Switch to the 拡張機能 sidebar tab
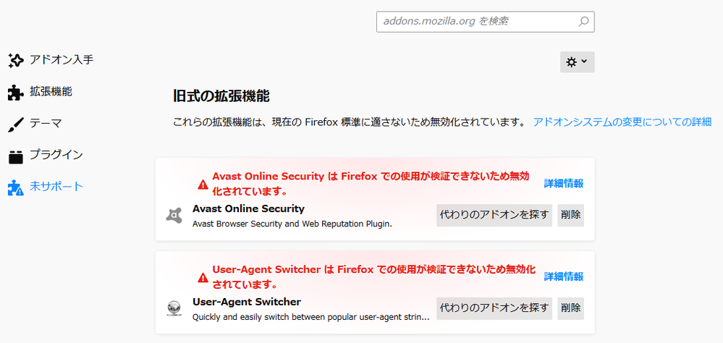Viewport: 723px width, 343px height. [x=51, y=92]
